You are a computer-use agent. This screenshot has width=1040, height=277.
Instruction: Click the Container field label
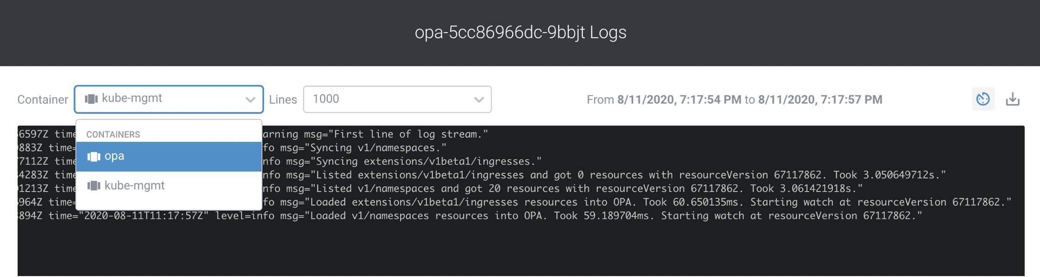pyautogui.click(x=42, y=99)
